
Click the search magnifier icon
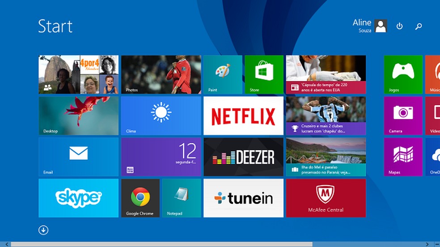pyautogui.click(x=419, y=26)
